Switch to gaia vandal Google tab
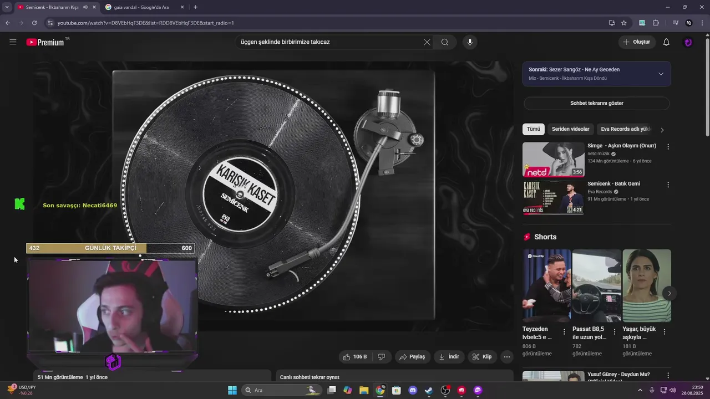Viewport: 710px width, 399px height. click(141, 7)
